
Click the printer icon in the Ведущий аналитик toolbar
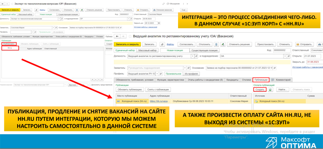pos(320,44)
